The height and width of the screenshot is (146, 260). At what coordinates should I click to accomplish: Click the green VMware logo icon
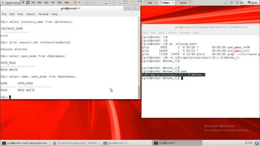coord(28,2)
